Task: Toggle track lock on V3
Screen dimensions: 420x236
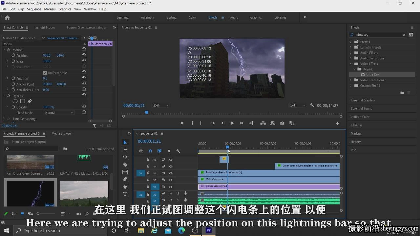Action: (148, 173)
